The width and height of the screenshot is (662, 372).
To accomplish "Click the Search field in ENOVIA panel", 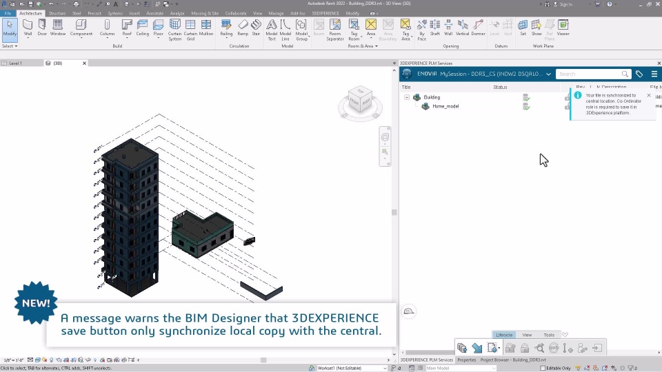I will pos(593,74).
